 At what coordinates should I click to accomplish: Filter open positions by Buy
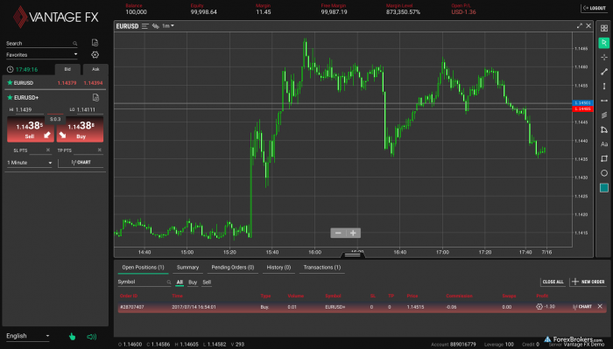(193, 283)
